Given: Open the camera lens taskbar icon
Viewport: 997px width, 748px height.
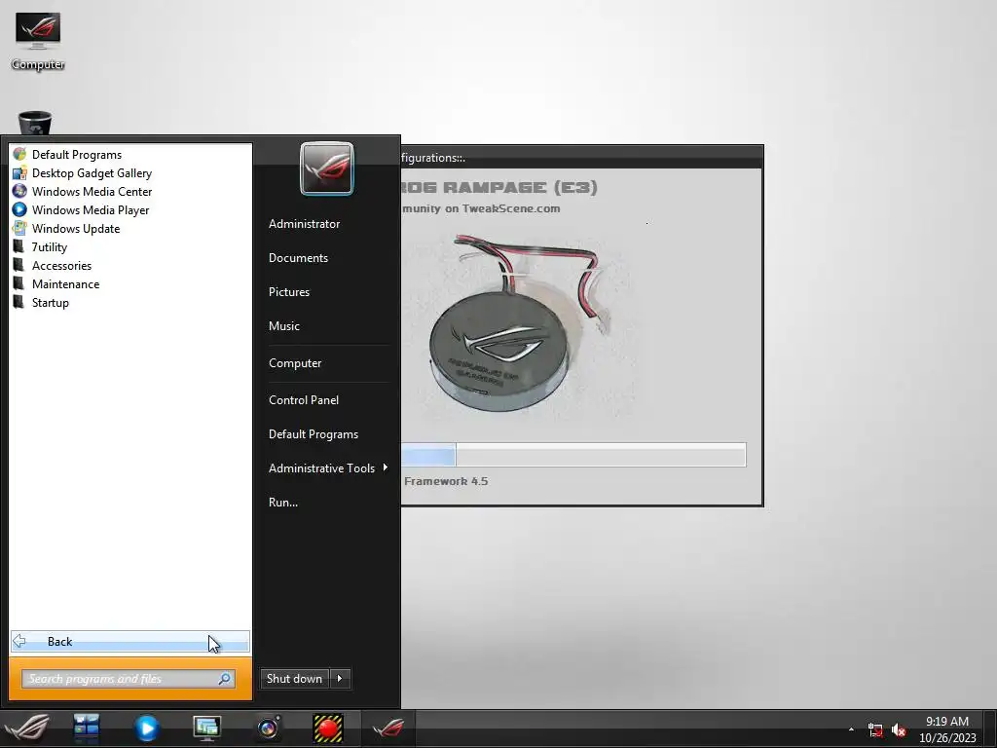Looking at the screenshot, I should 269,729.
